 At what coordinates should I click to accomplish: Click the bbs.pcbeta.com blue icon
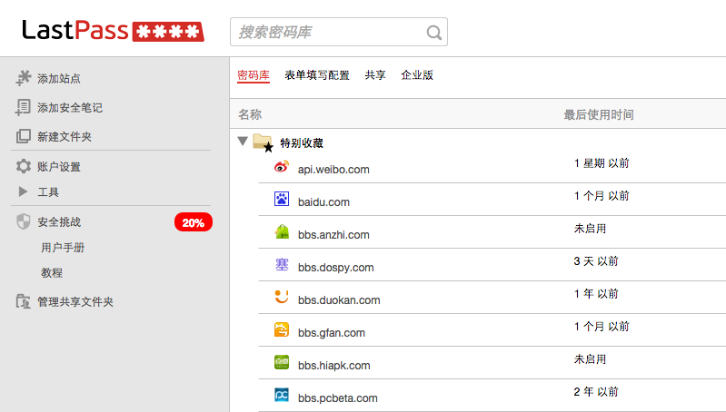(282, 395)
